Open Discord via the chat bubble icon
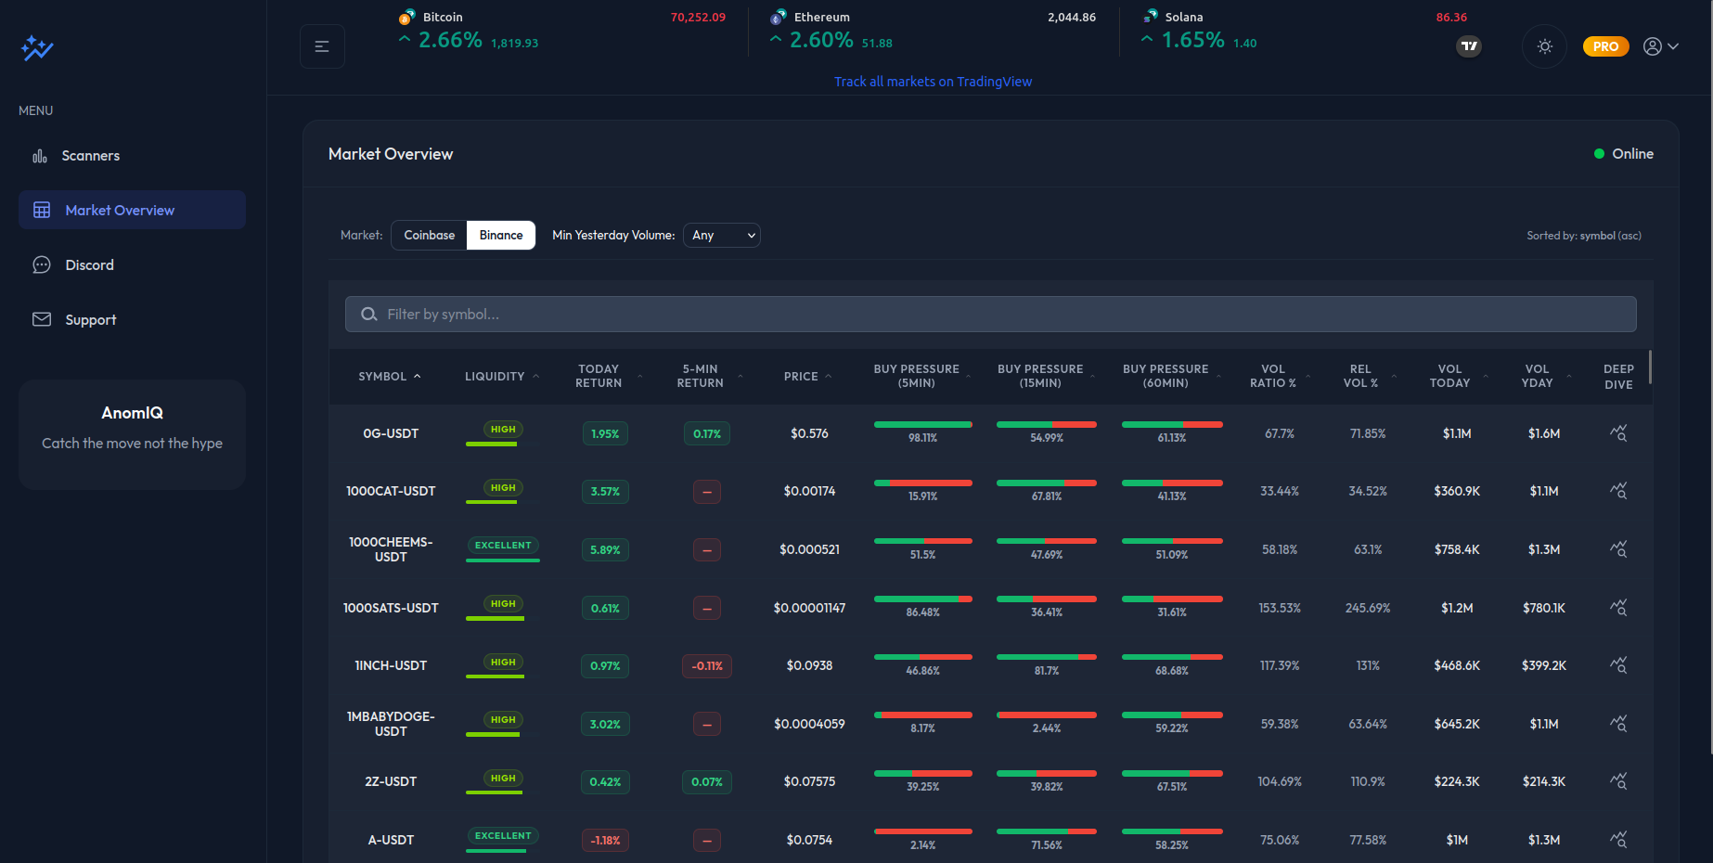This screenshot has height=863, width=1713. (x=41, y=264)
